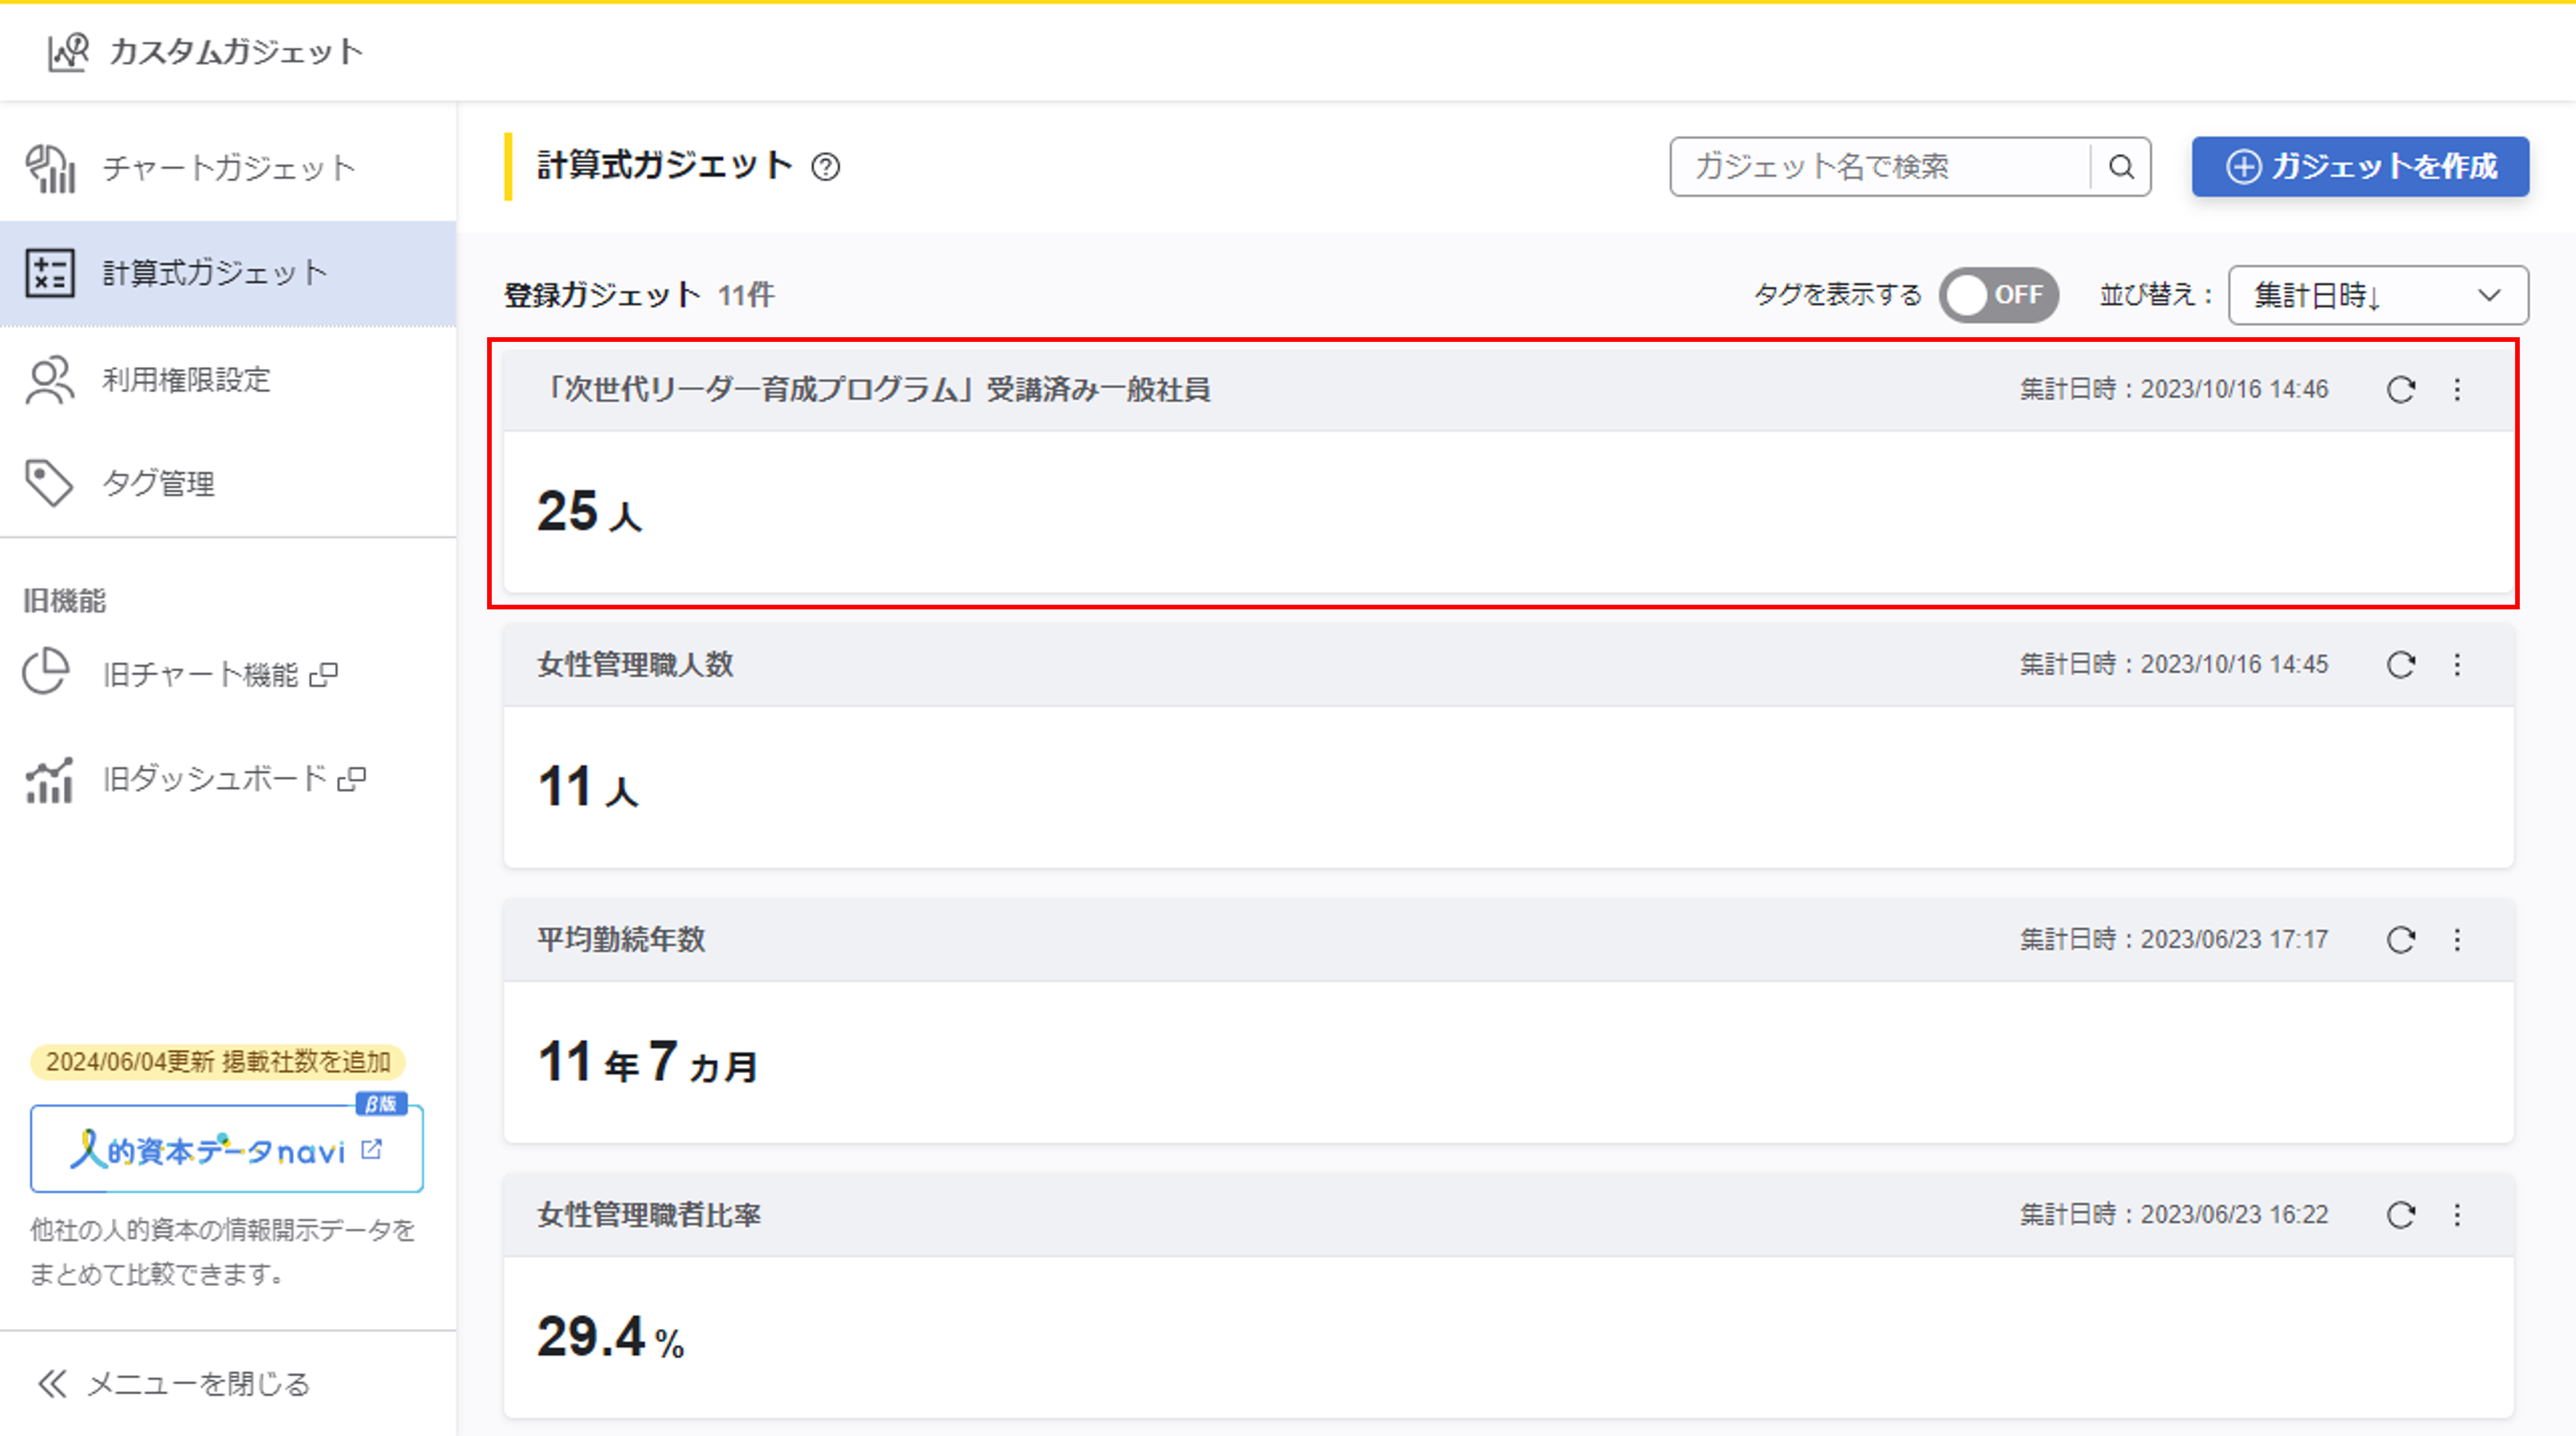This screenshot has height=1436, width=2576.
Task: Open 人的資本データnavi banner link
Action: tap(226, 1150)
